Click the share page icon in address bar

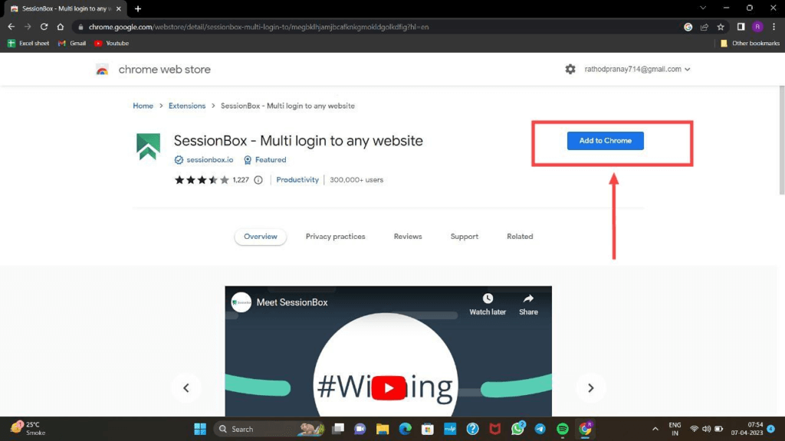pos(705,27)
